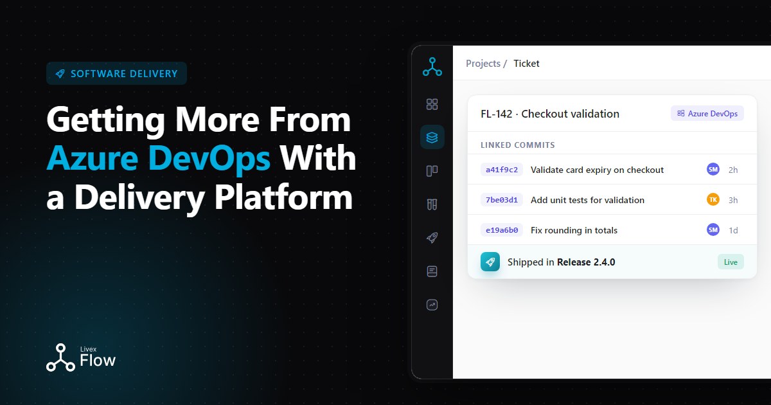Go to Projects breadcrumb
Viewport: 771px width, 405px height.
[x=483, y=63]
